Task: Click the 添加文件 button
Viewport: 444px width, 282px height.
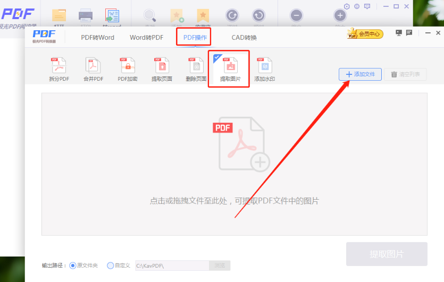Action: click(360, 74)
